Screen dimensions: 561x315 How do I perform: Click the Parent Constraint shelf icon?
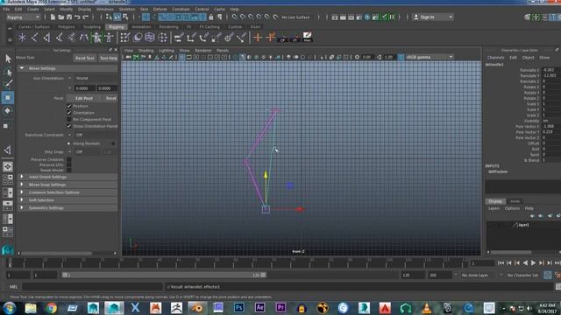click(179, 37)
